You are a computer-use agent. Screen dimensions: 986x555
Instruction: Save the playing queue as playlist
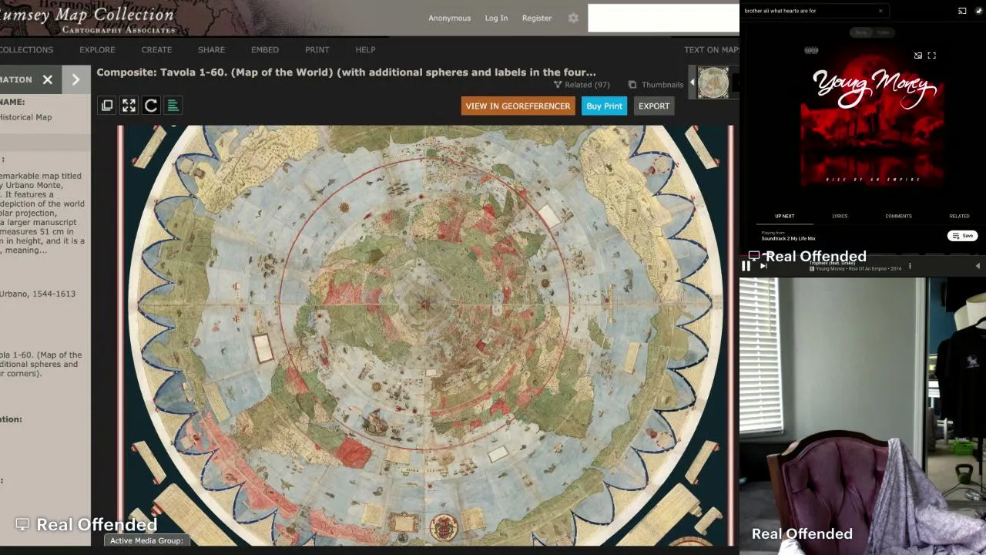pyautogui.click(x=963, y=236)
